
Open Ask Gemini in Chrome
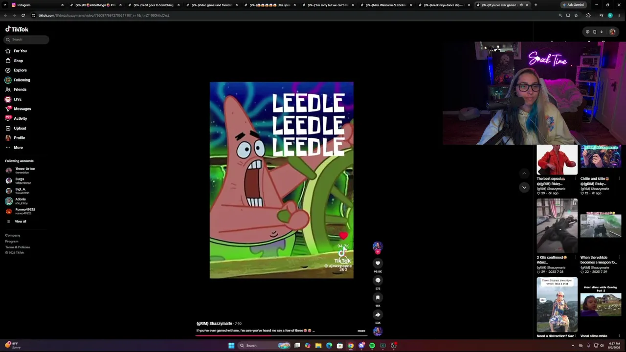[573, 5]
